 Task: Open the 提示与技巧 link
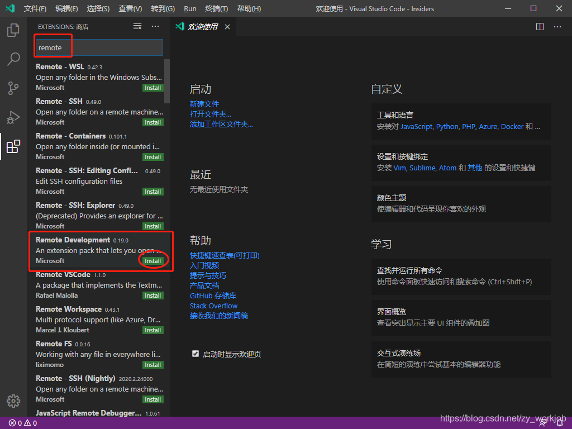[208, 275]
